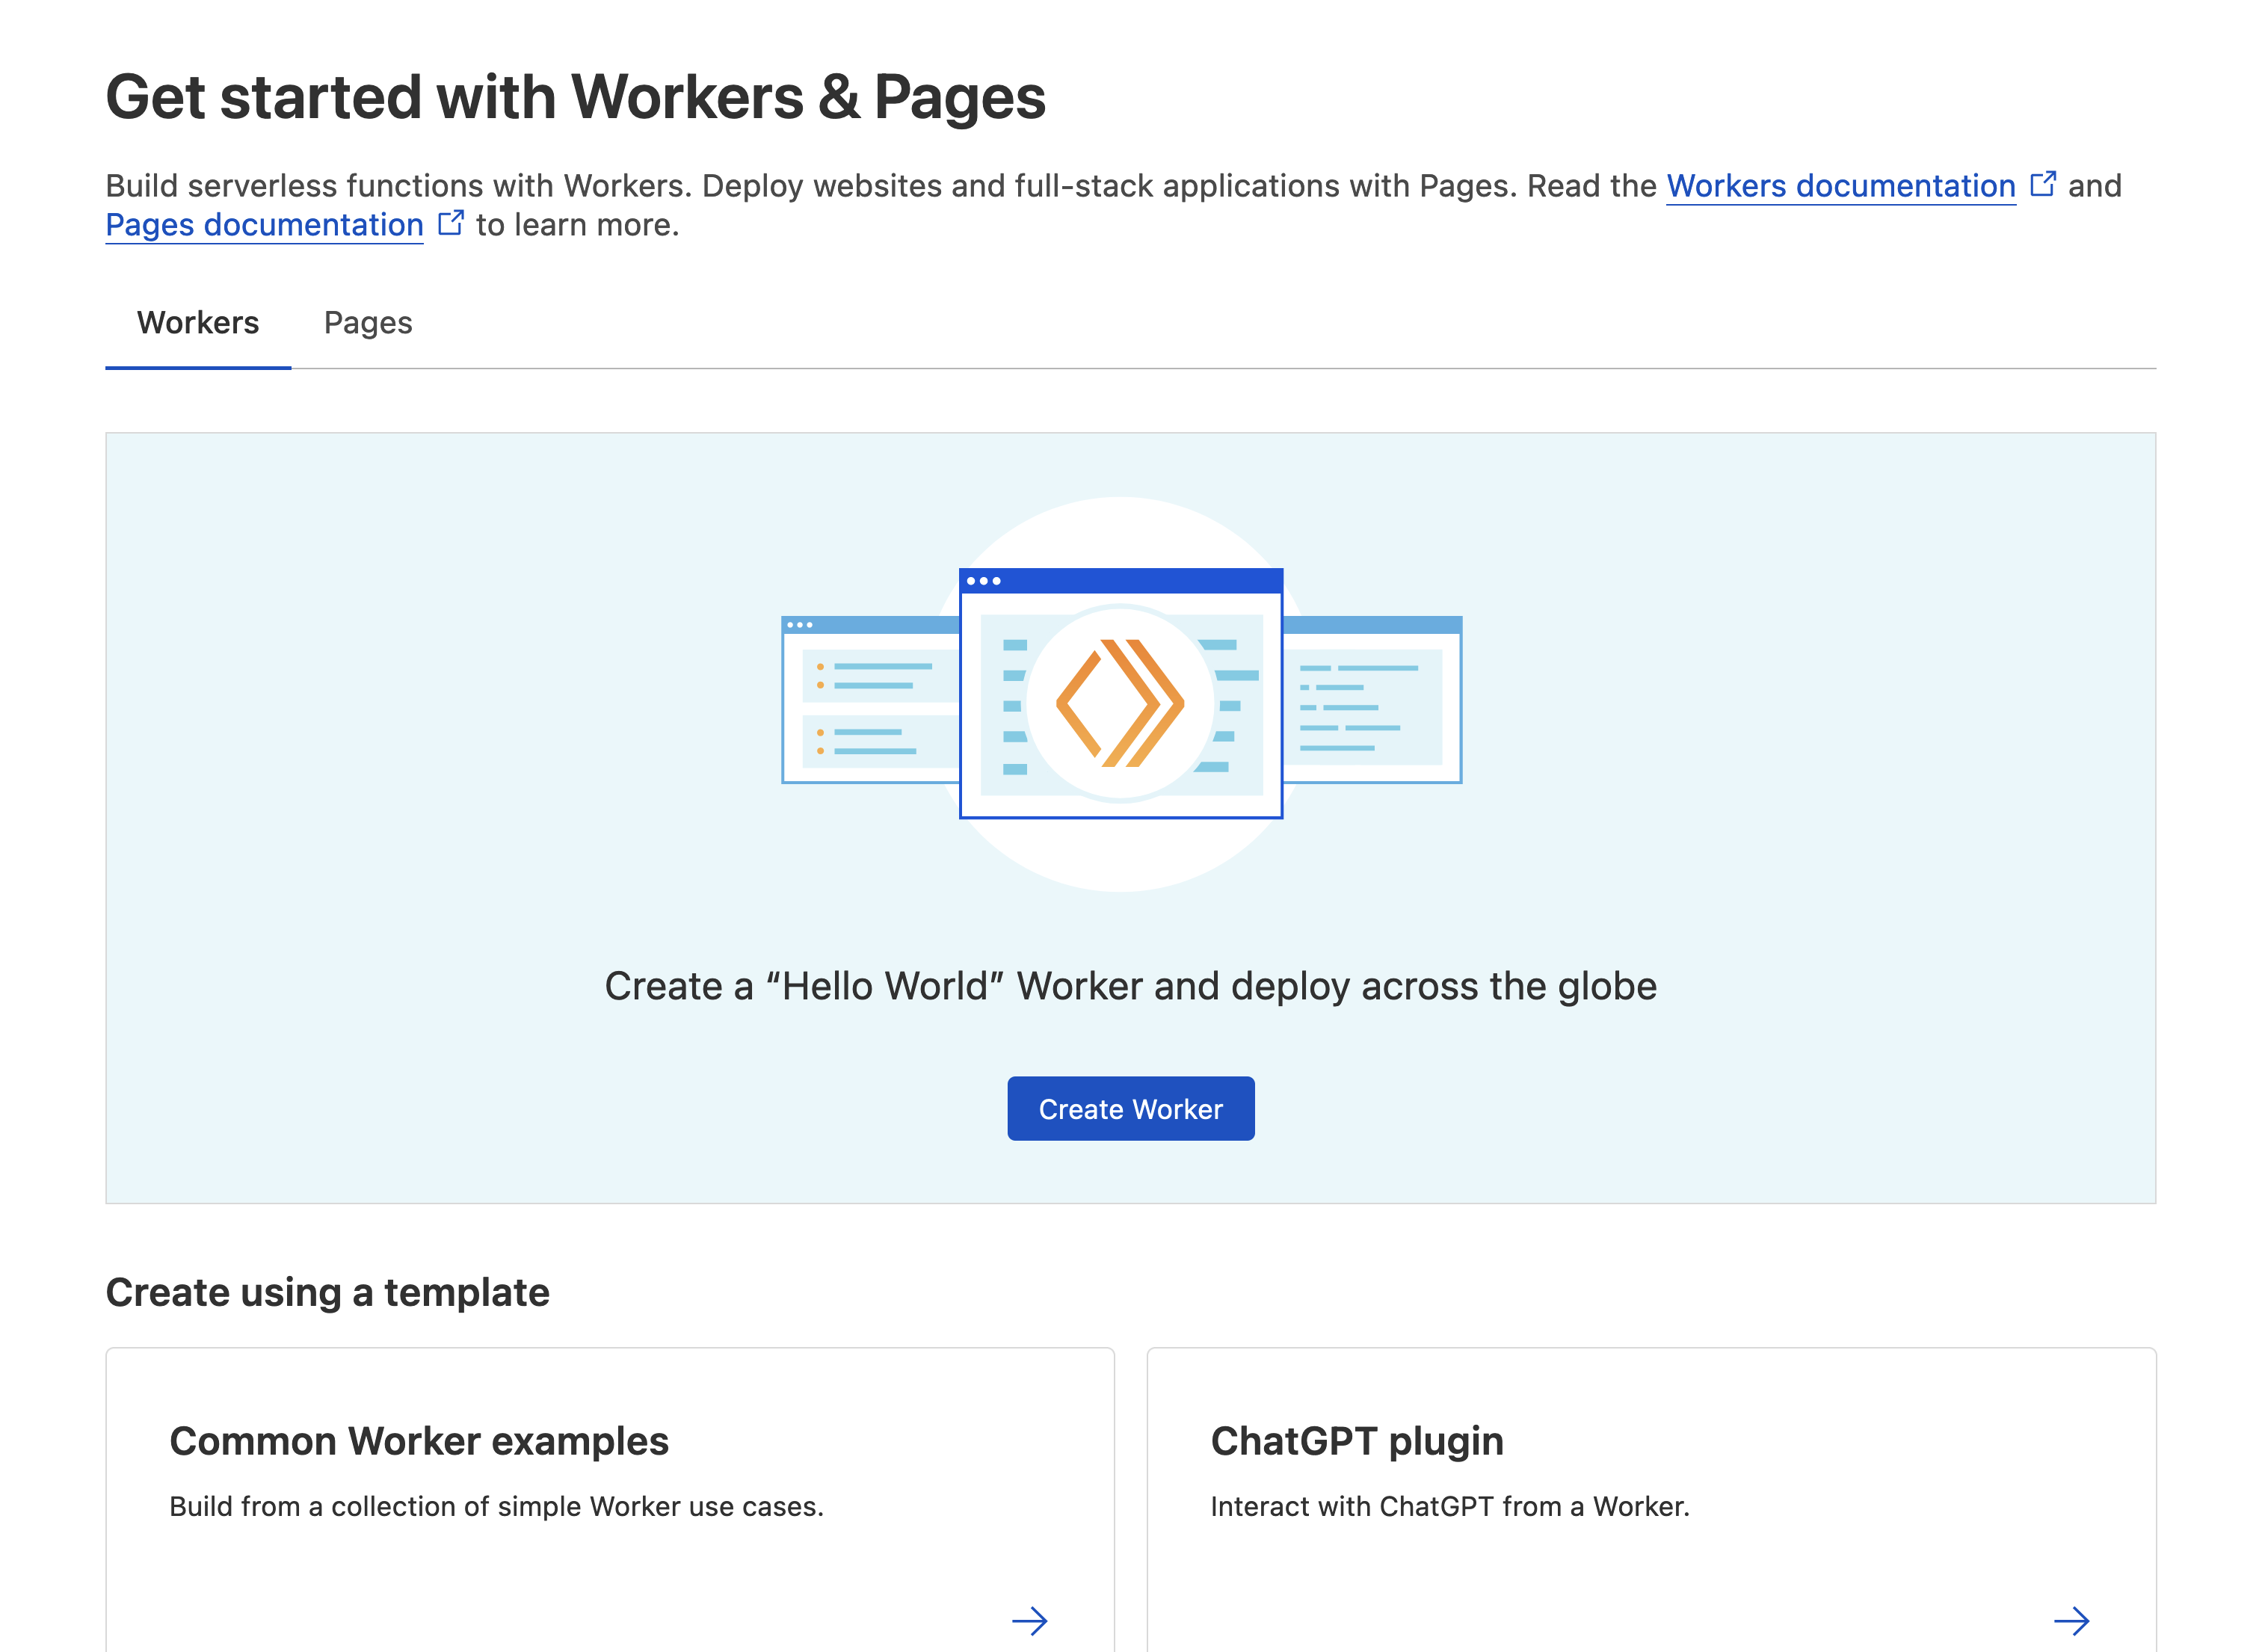Switch to the Pages tab
The height and width of the screenshot is (1652, 2262).
368,323
